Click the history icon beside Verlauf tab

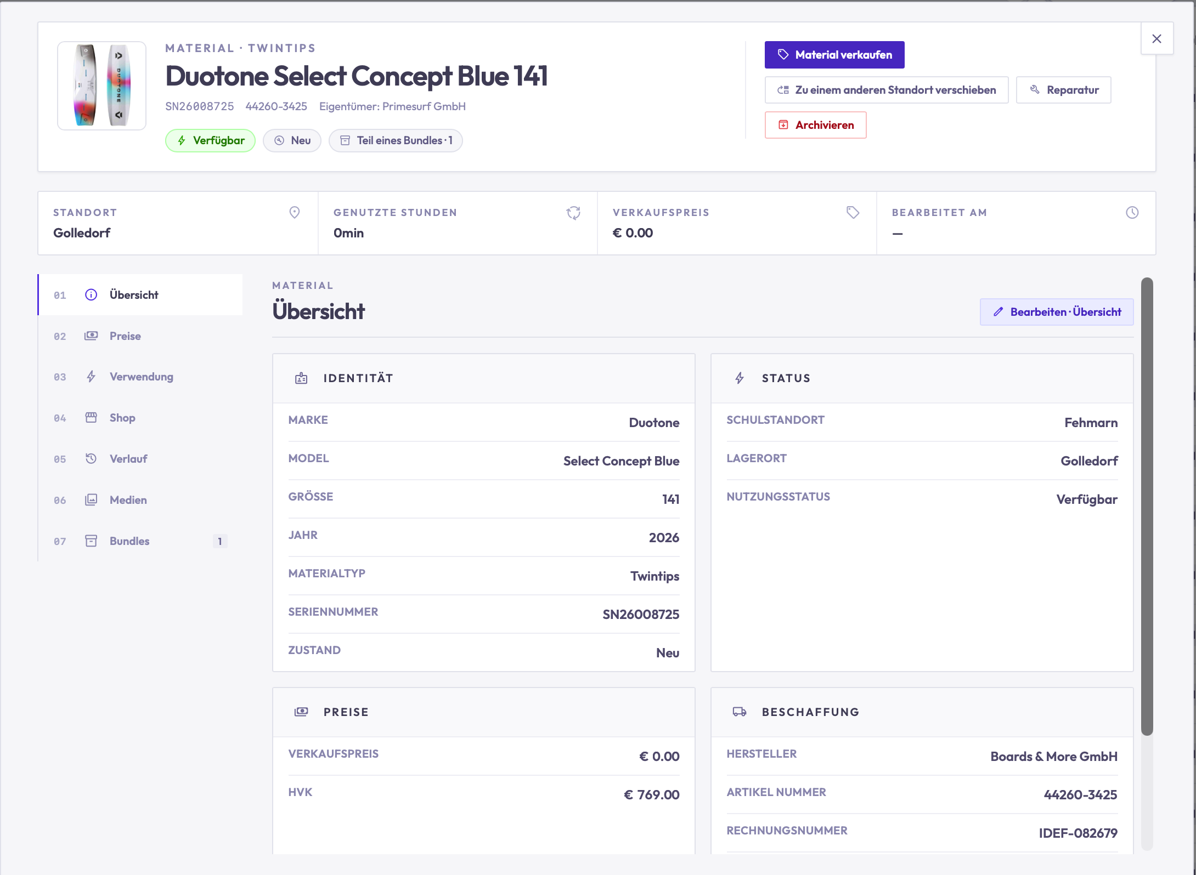click(x=91, y=459)
